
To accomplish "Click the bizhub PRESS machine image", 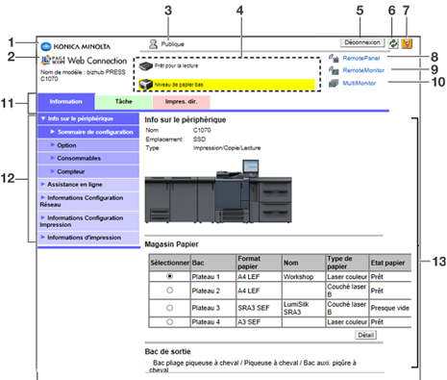I will [218, 191].
